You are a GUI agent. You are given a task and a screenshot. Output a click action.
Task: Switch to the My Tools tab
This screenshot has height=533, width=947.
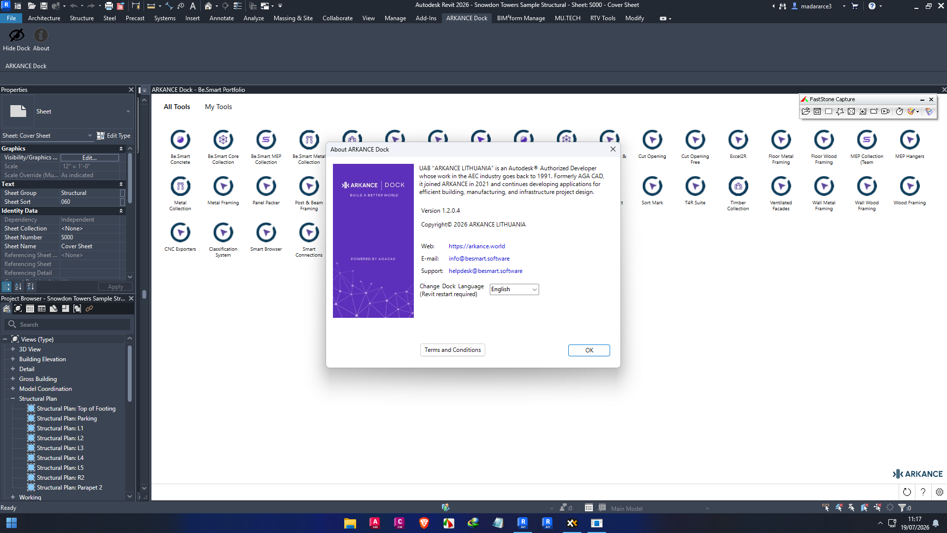point(218,107)
